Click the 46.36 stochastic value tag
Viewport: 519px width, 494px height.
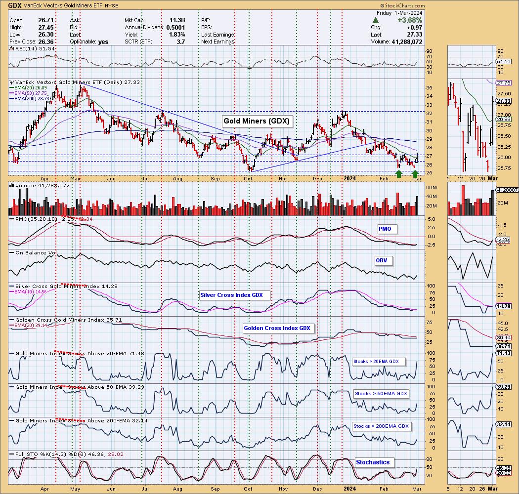coord(504,468)
